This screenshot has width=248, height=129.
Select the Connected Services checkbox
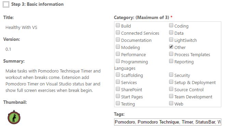(118, 32)
